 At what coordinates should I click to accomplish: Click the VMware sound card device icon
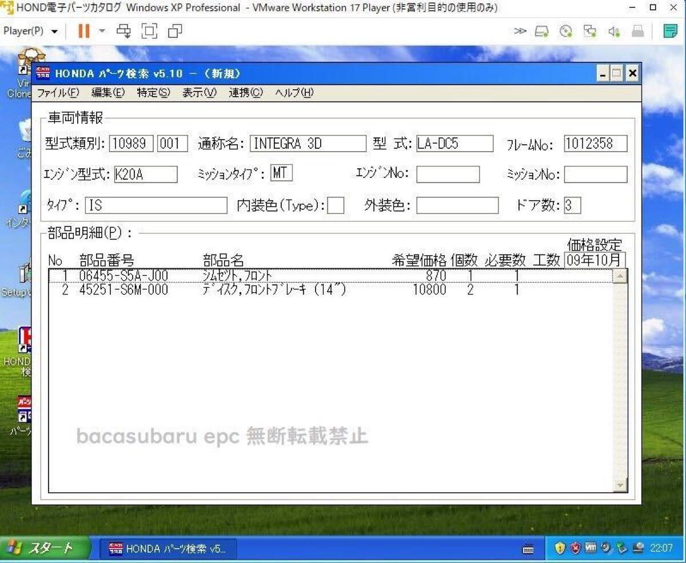(x=614, y=31)
